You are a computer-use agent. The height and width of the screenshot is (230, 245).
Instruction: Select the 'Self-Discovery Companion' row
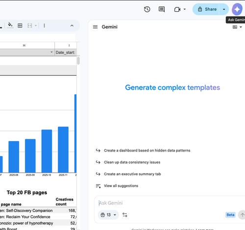coord(38,210)
